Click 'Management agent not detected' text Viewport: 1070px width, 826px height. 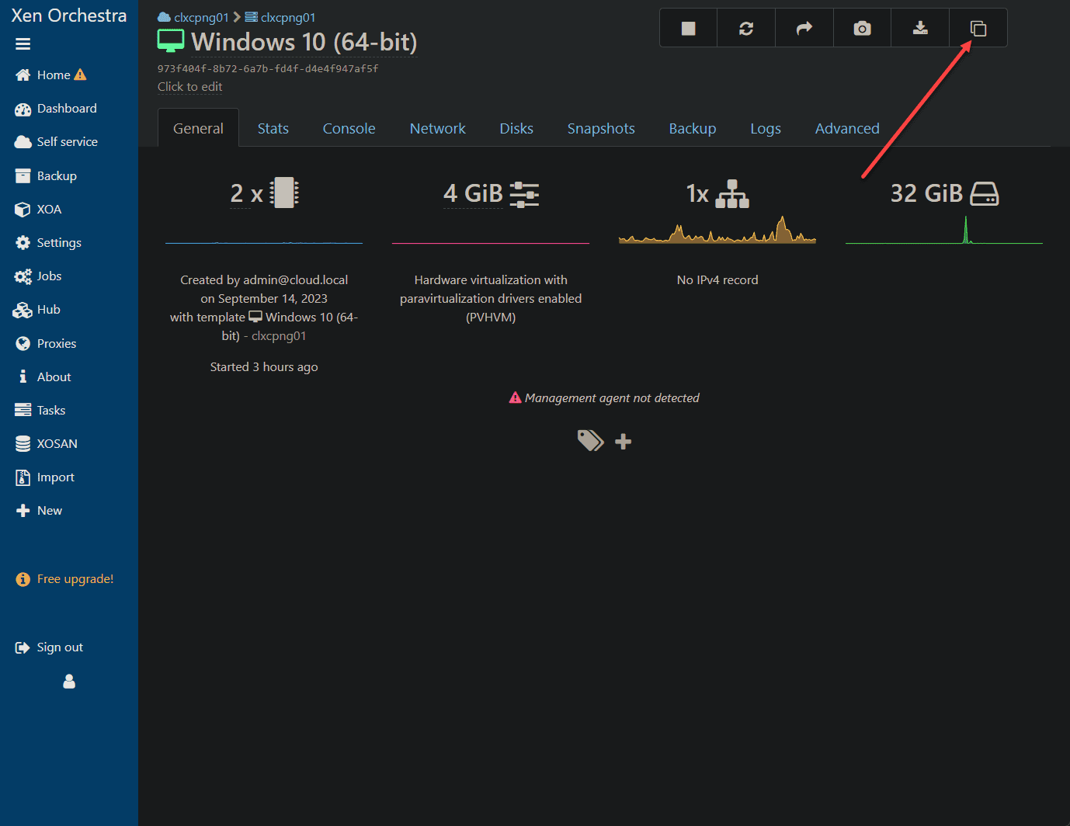click(612, 398)
